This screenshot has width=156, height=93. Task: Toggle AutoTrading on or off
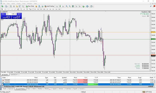pyautogui.click(x=49, y=6)
